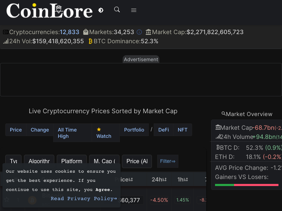Viewport: 282px width, 211px height.
Task: Click the 24h Vol bars icon in top bar
Action: tap(6, 41)
